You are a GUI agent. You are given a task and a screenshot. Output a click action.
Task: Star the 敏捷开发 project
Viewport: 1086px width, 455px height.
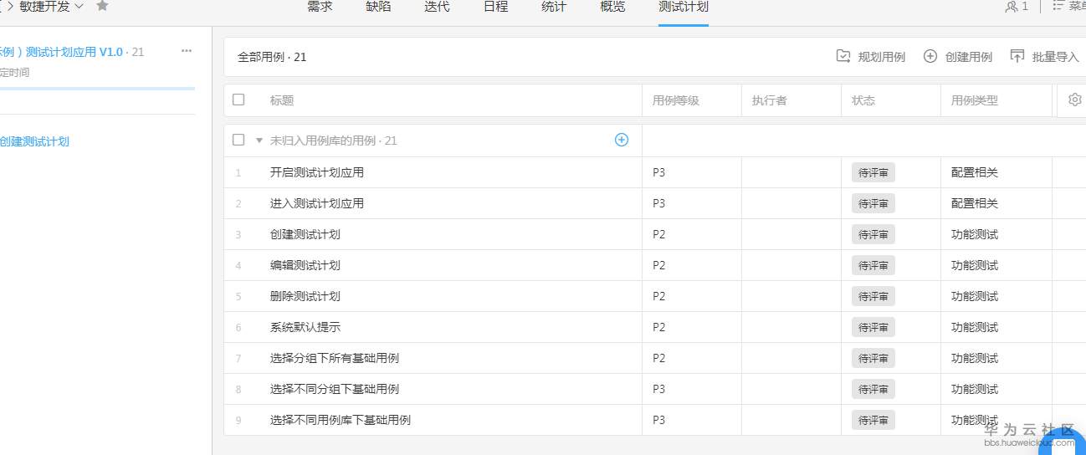(x=102, y=6)
